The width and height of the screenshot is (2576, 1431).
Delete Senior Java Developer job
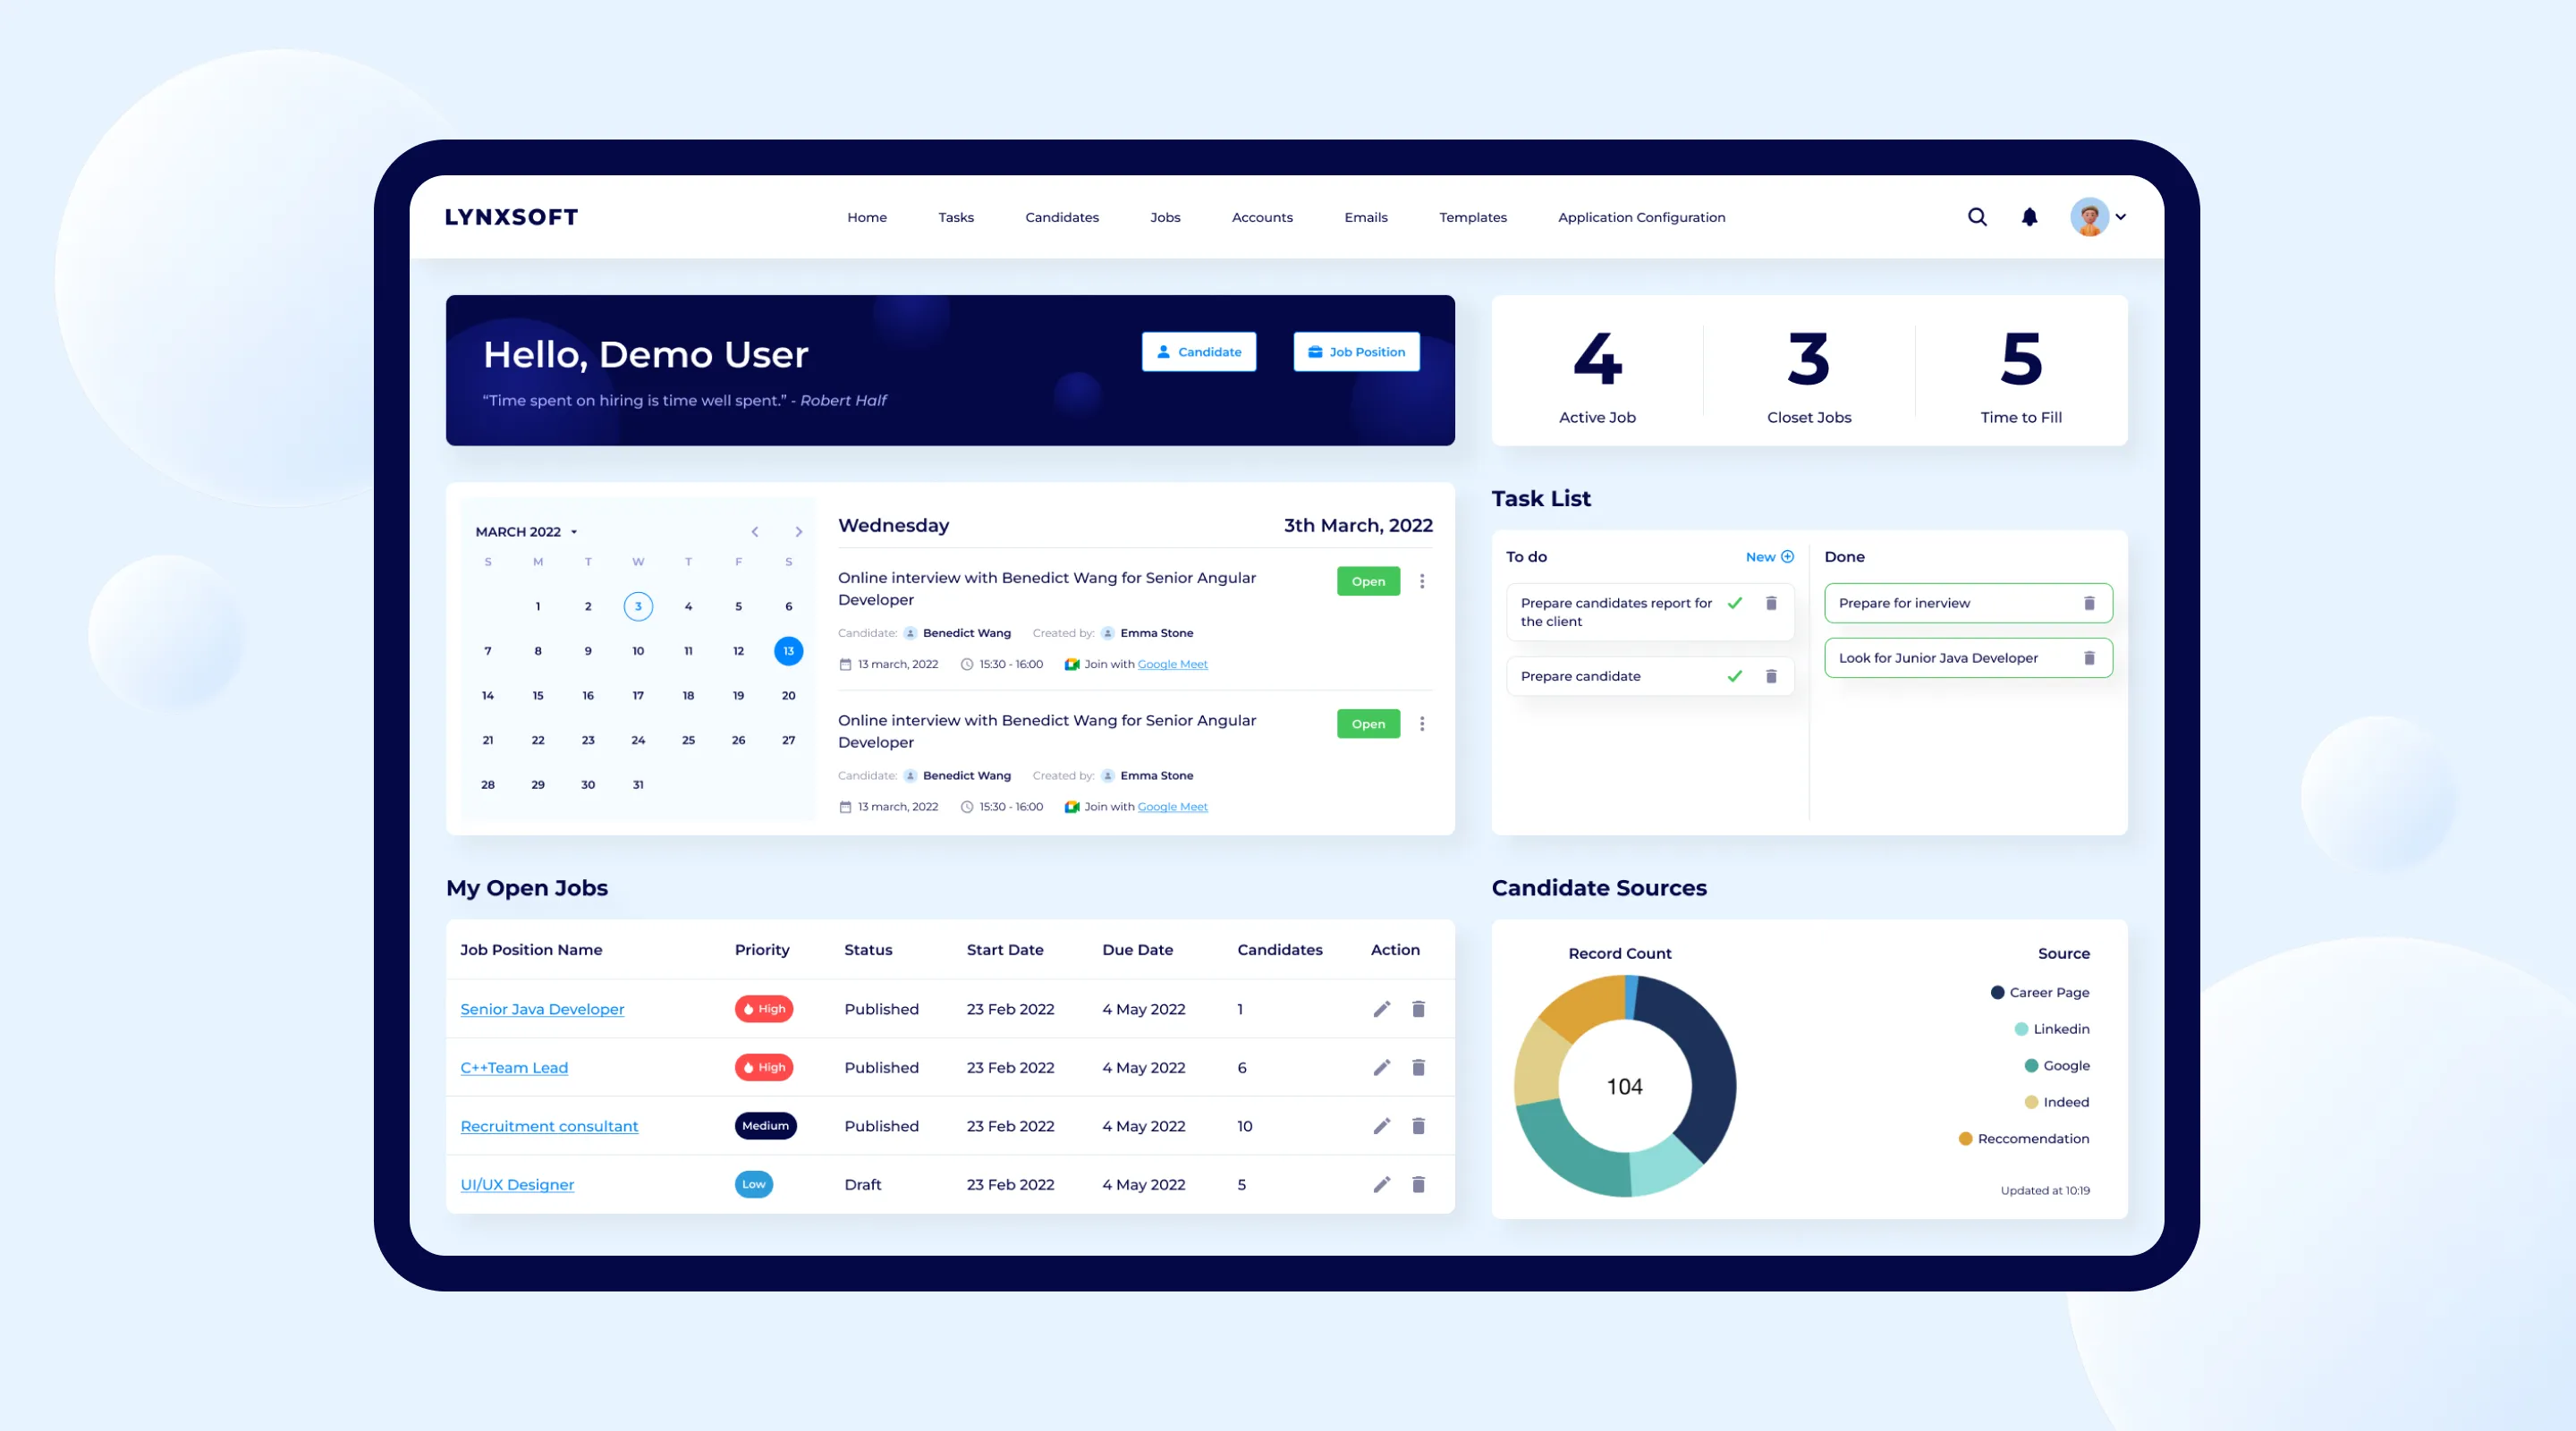click(1418, 1009)
